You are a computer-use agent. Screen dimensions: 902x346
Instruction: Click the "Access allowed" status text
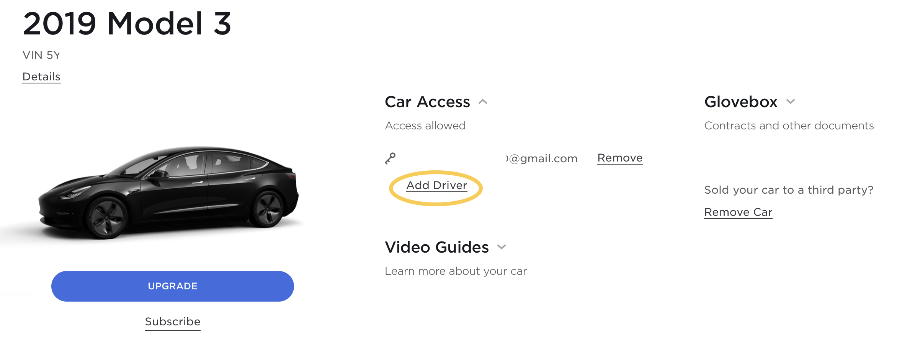425,126
